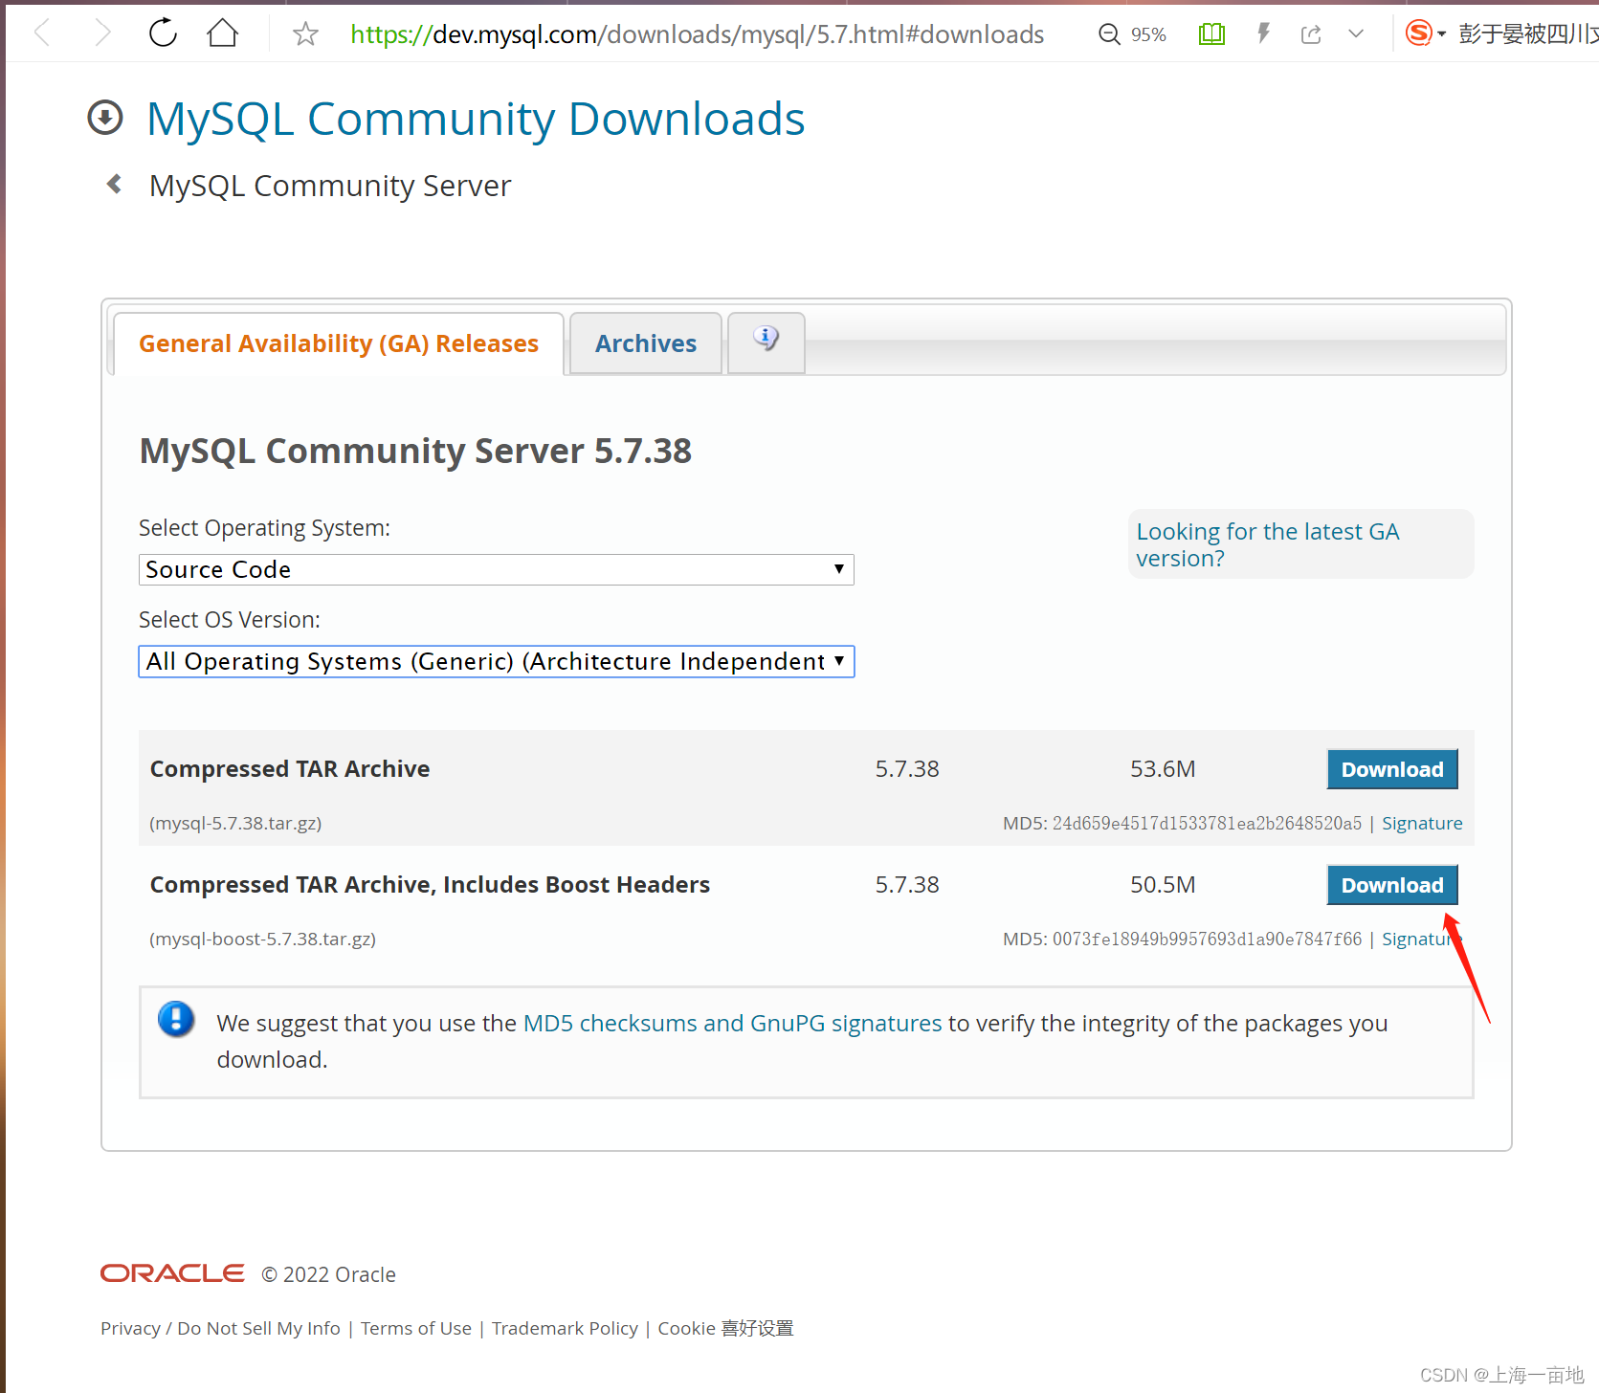Viewport: 1599px width, 1393px height.
Task: Click the zoom magnifier icon at 95%
Action: [x=1109, y=34]
